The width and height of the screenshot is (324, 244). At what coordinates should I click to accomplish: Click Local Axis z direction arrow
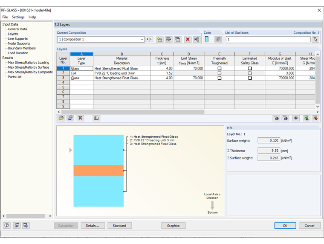click(212, 206)
